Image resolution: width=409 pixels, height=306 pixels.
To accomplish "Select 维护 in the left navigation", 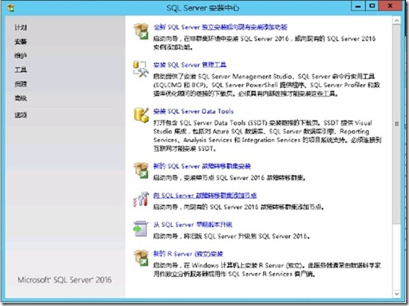I will click(21, 56).
